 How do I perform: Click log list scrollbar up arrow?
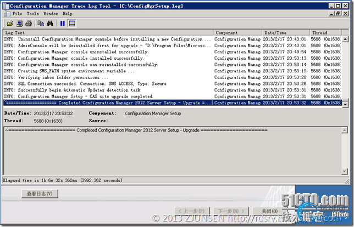coord(345,39)
